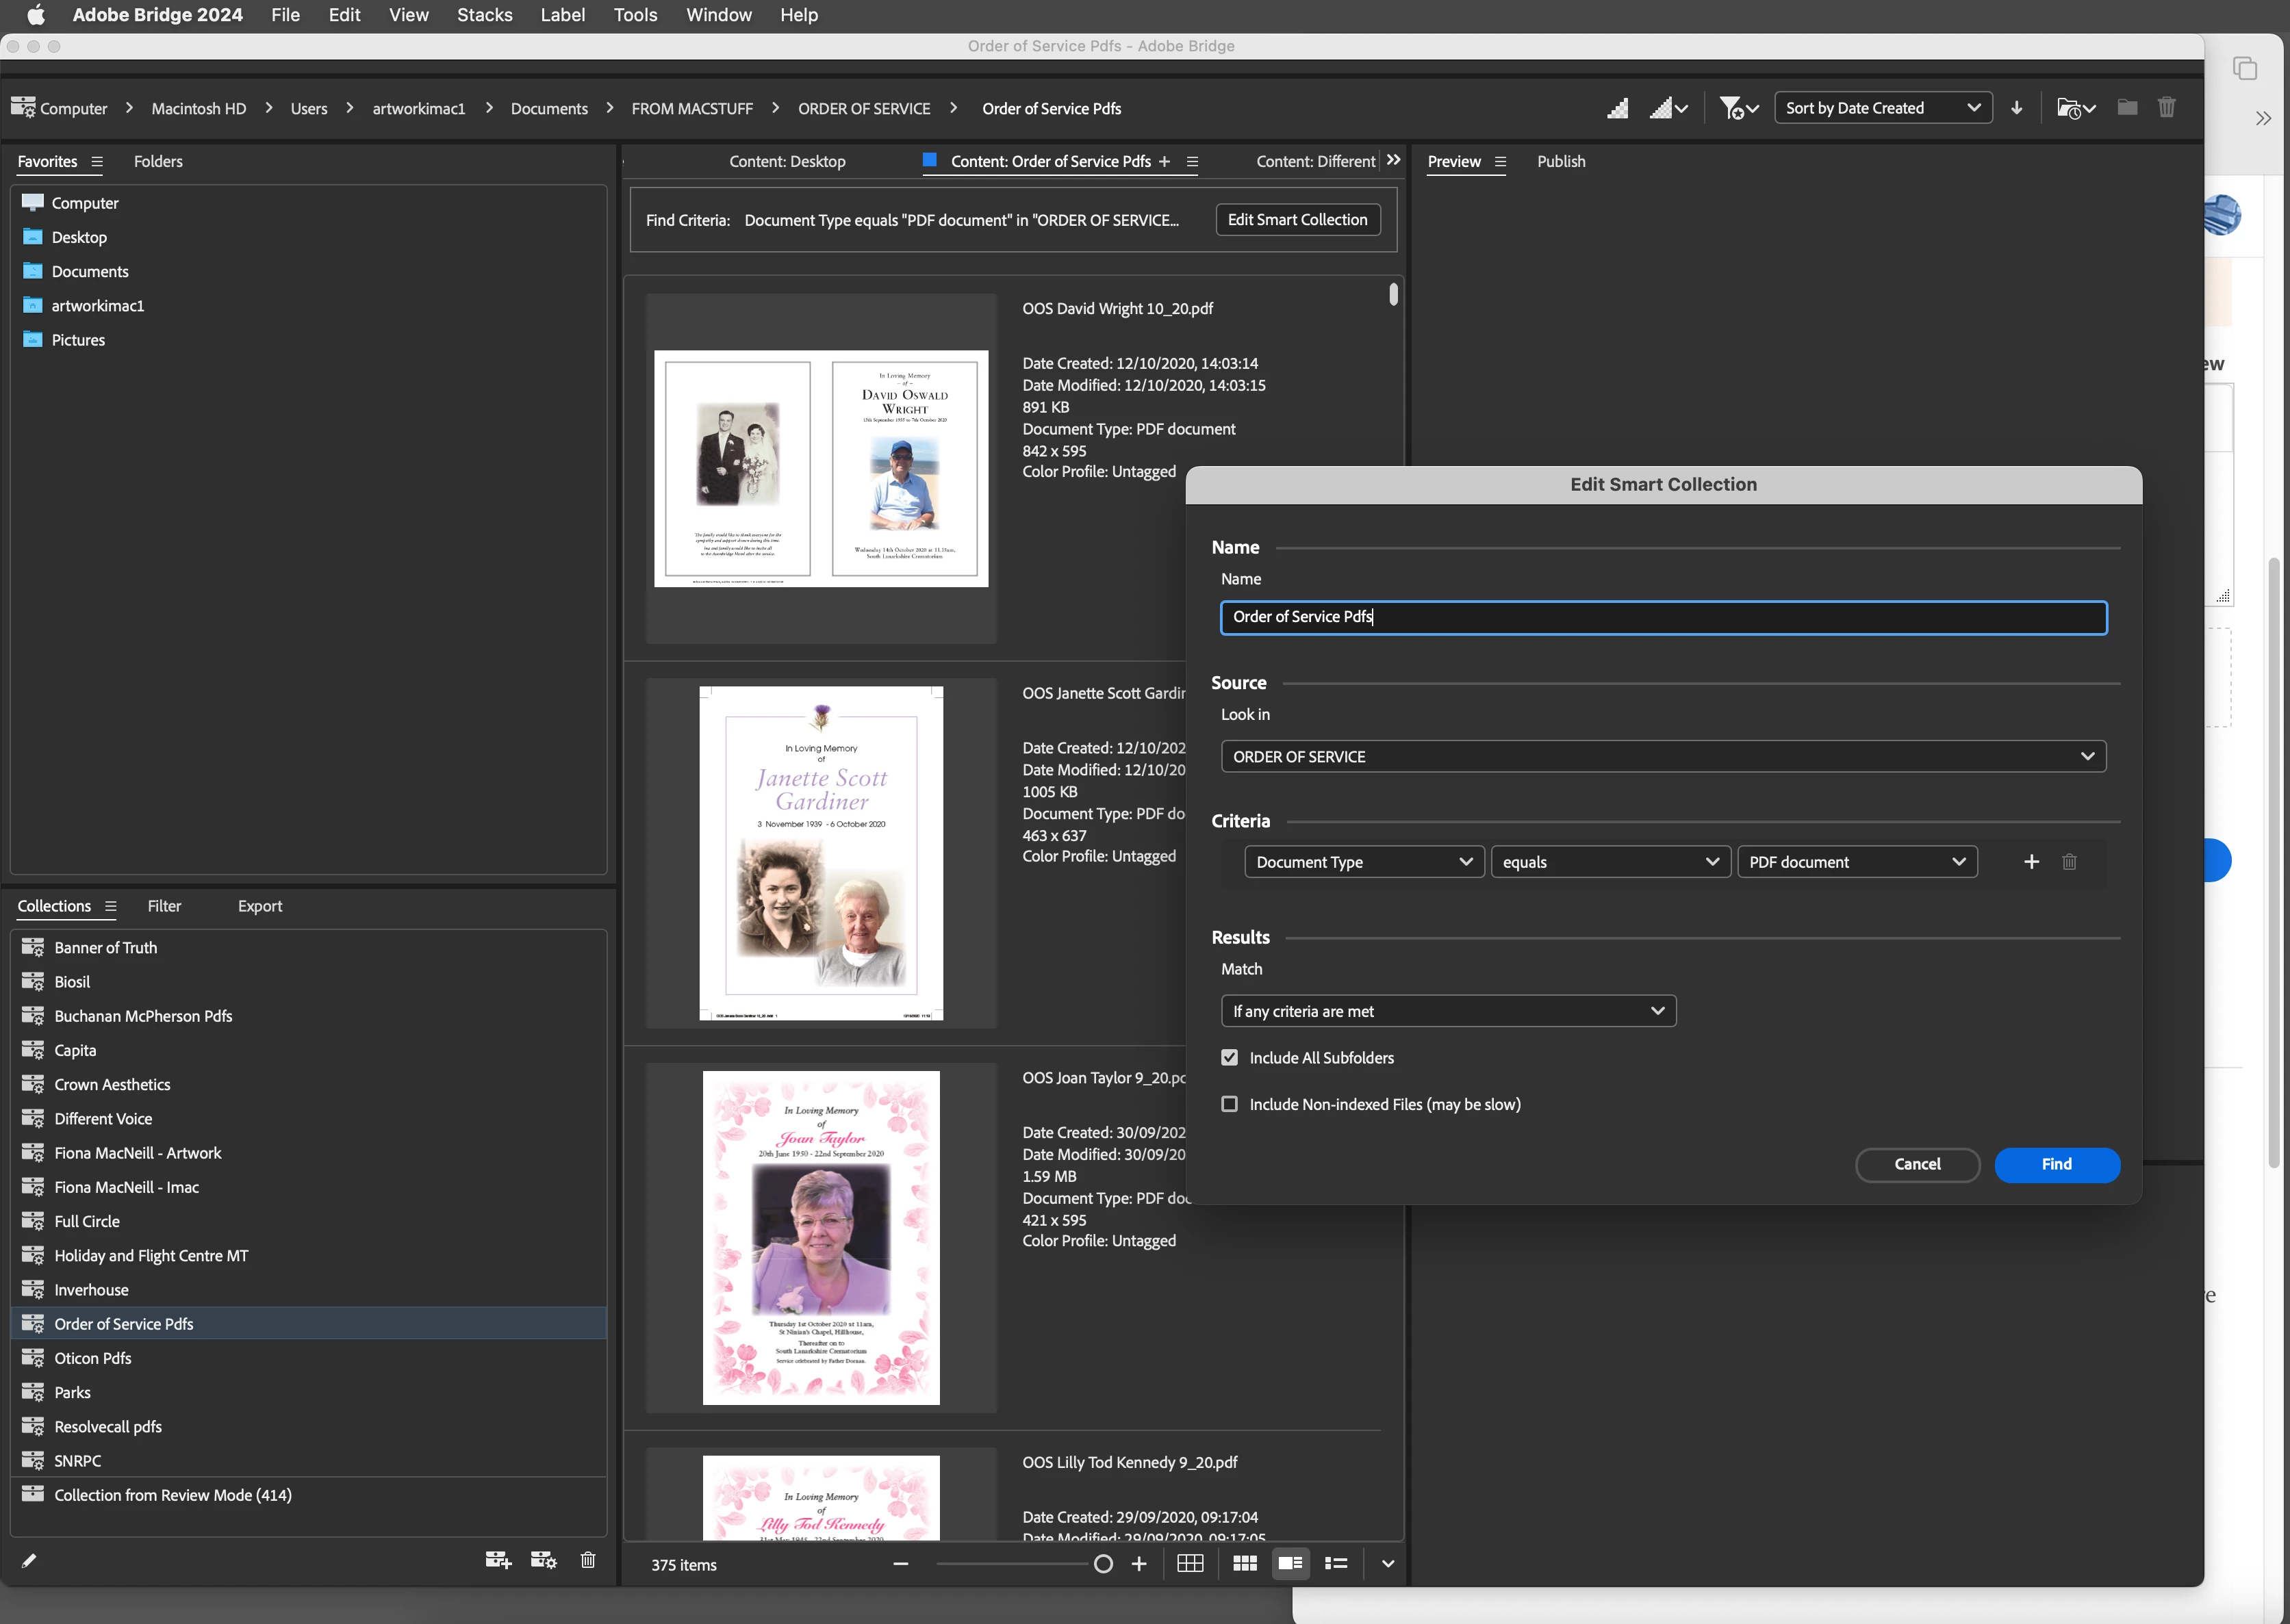
Task: Open the Sort by Date Created dropdown
Action: coord(1882,108)
